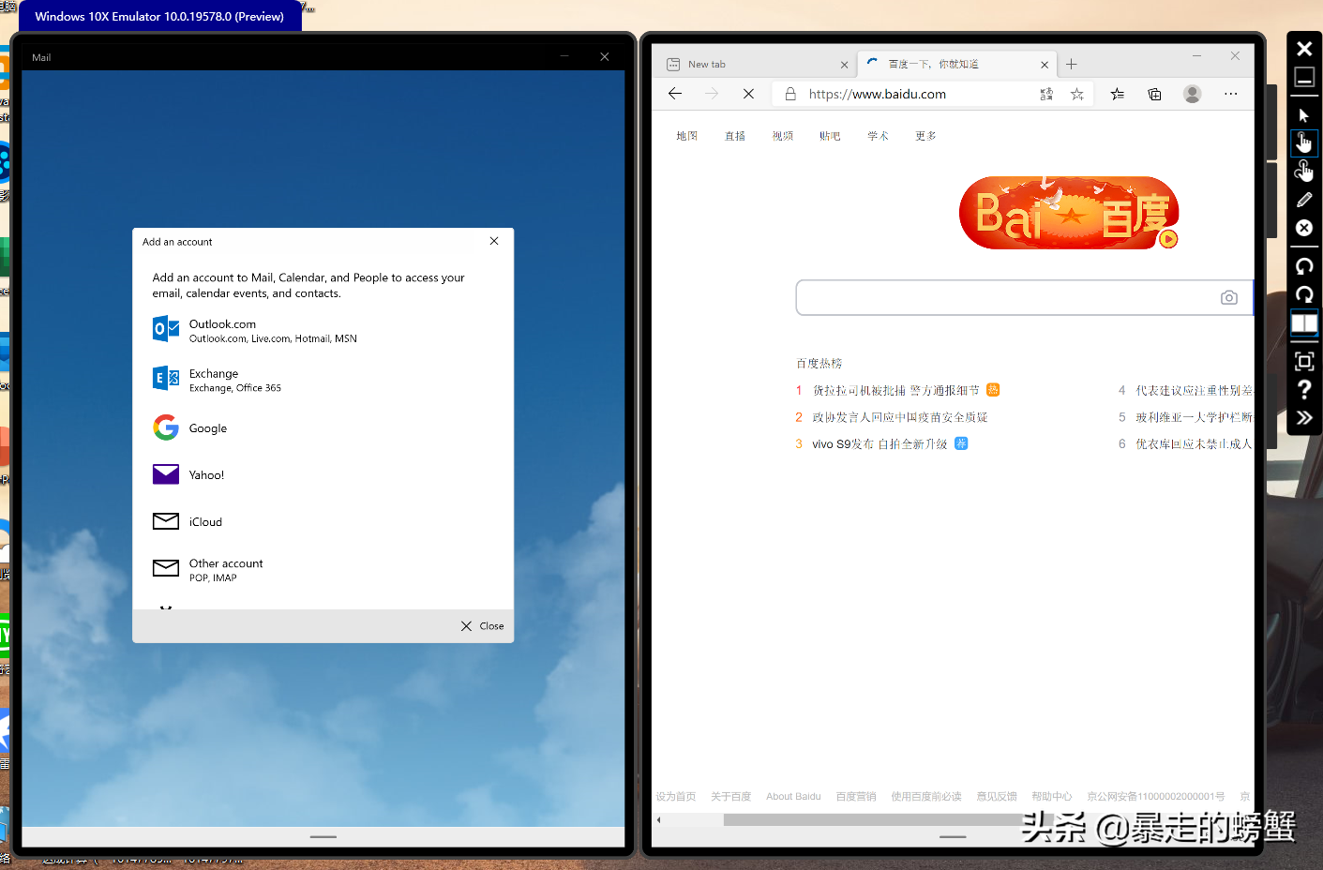
Task: Close the Baidu browser tab
Action: coord(1045,65)
